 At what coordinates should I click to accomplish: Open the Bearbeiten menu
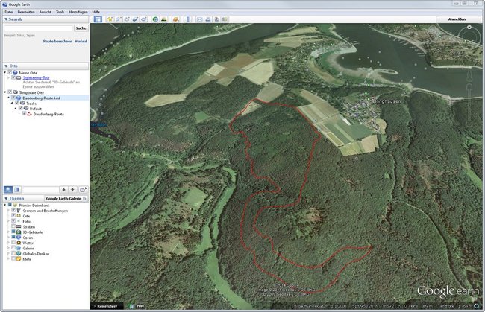[26, 12]
